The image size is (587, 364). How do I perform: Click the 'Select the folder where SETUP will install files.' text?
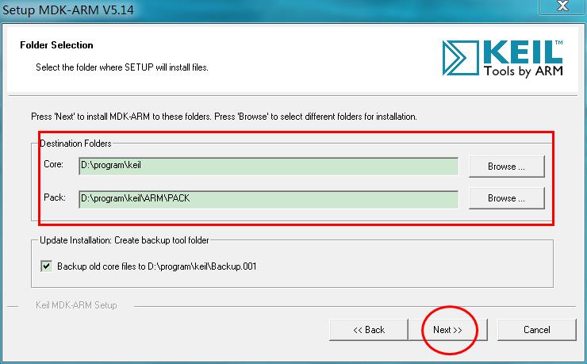(122, 67)
